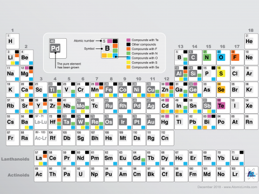Click the Actinoids row label

18,175
